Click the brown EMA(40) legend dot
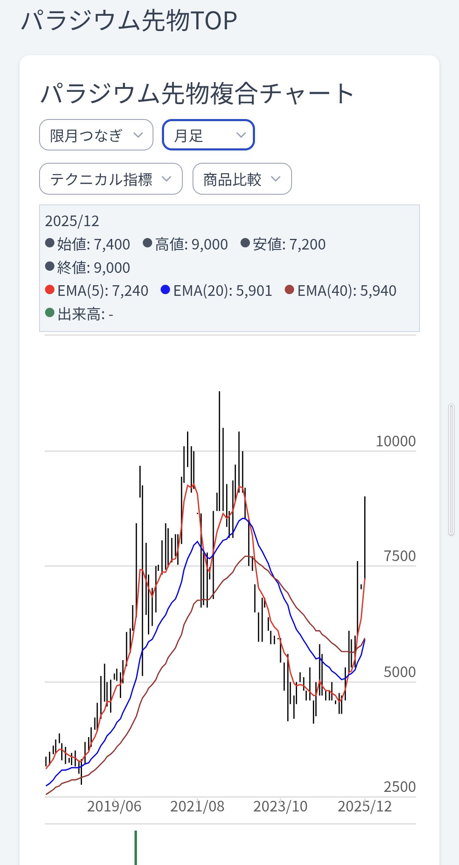Image resolution: width=459 pixels, height=865 pixels. pyautogui.click(x=289, y=290)
